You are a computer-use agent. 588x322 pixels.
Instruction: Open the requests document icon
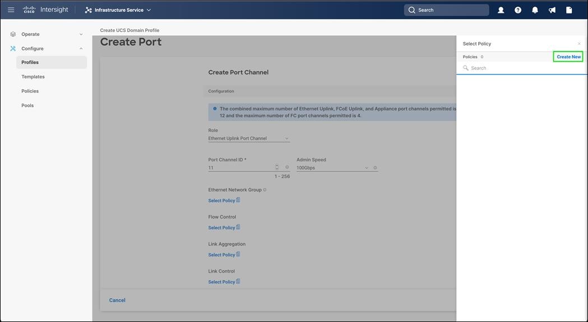point(569,10)
